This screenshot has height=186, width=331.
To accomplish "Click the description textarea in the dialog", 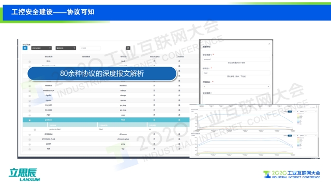I will pos(236,99).
